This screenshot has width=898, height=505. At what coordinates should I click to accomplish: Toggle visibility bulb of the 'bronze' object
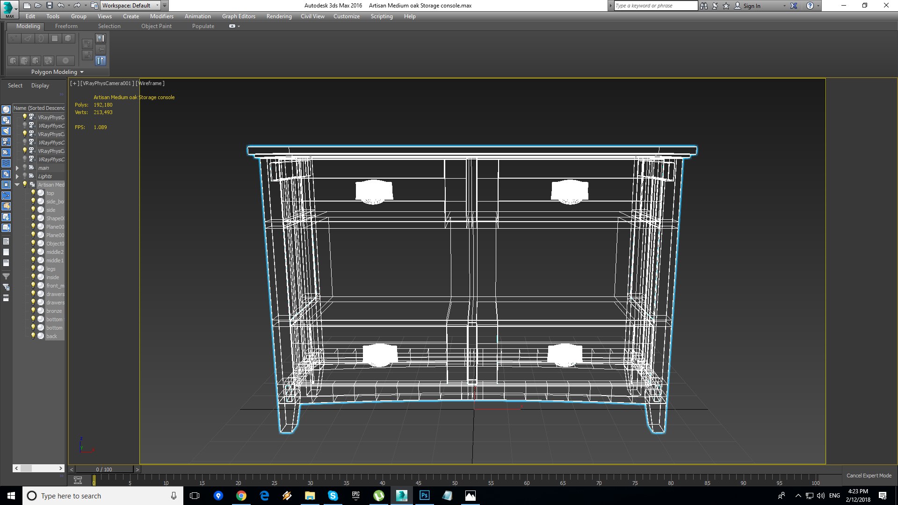(33, 310)
